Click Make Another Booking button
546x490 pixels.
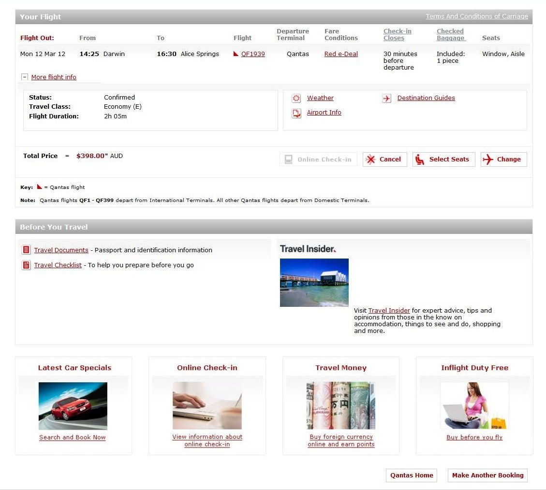[487, 475]
